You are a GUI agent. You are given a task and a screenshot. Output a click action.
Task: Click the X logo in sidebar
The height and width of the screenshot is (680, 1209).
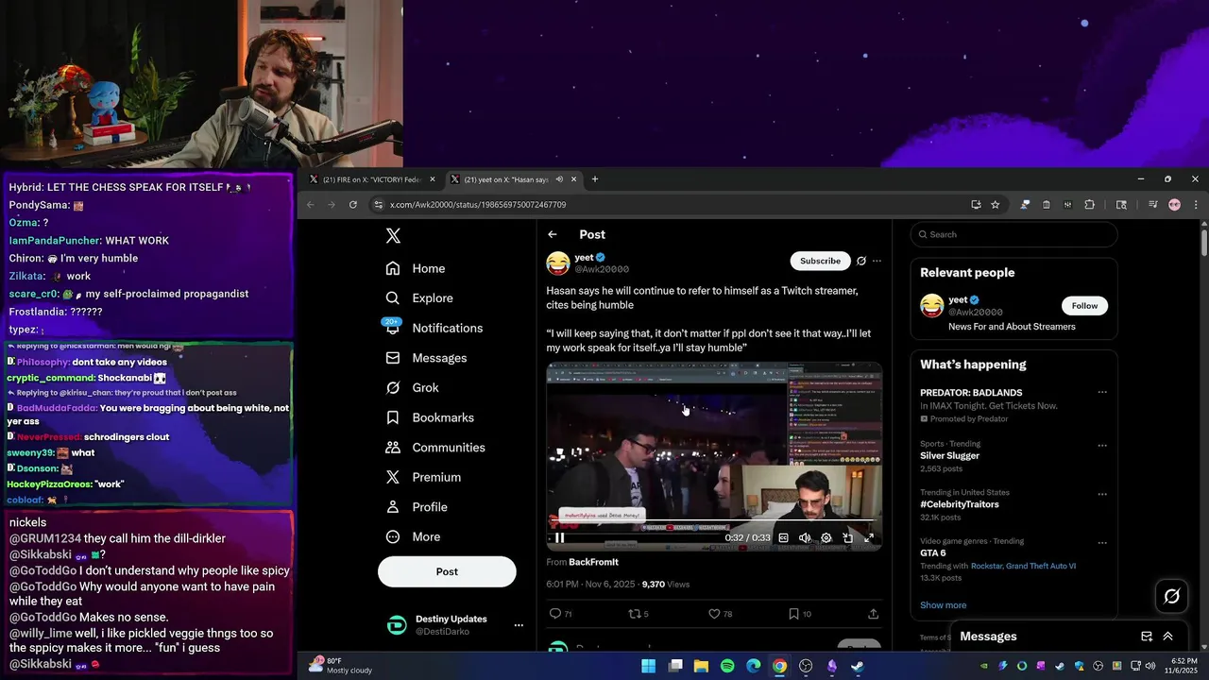tap(393, 236)
